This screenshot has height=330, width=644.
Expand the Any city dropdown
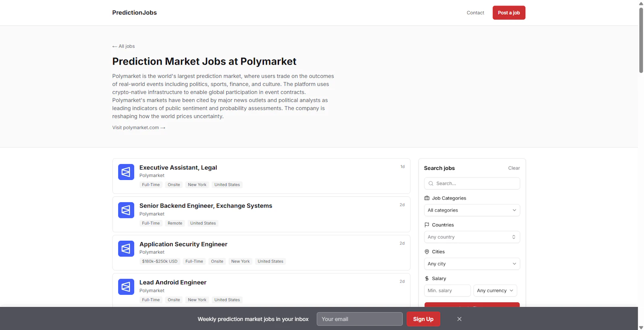[x=472, y=264]
